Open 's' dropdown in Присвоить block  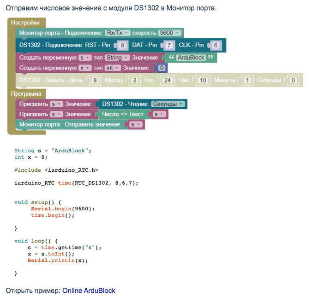[56, 104]
